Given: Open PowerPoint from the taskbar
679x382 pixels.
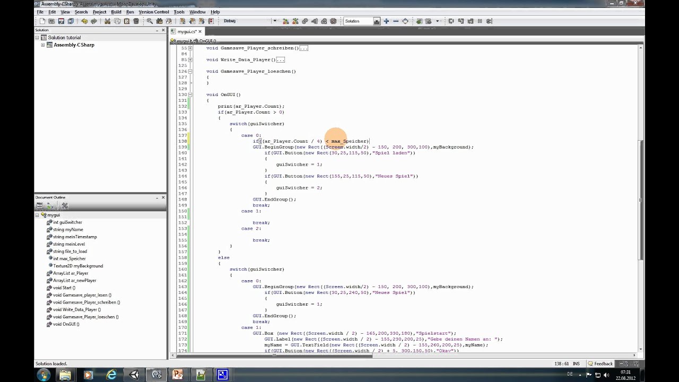Looking at the screenshot, I should [178, 375].
